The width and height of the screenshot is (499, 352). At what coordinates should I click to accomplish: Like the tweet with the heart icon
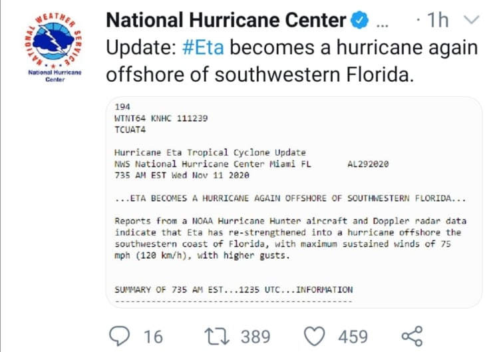pyautogui.click(x=313, y=335)
